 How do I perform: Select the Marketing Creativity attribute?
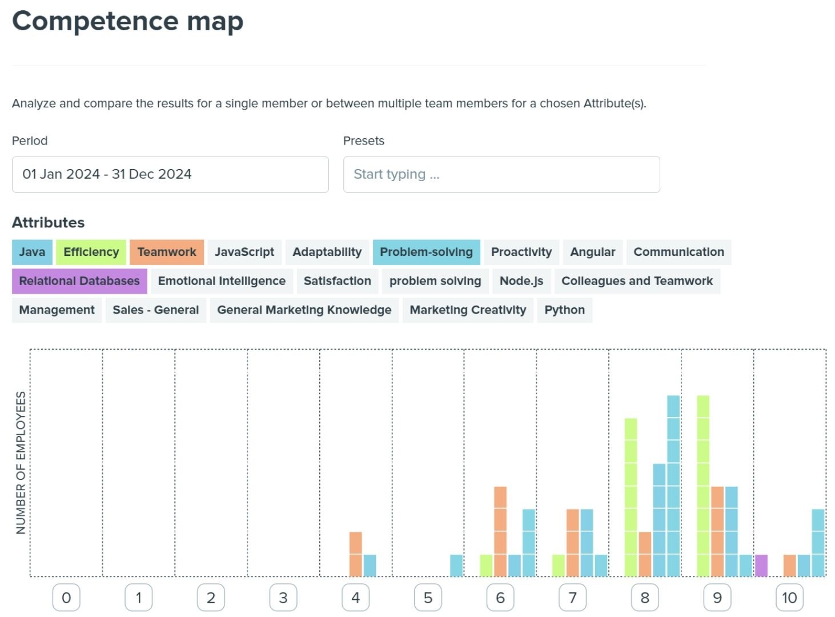tap(467, 310)
